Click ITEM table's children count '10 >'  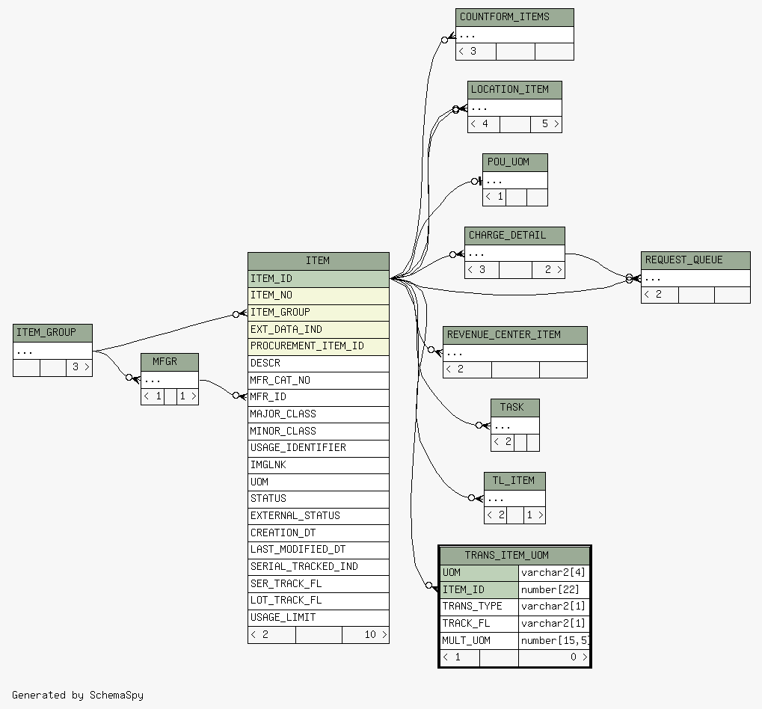[x=366, y=635]
